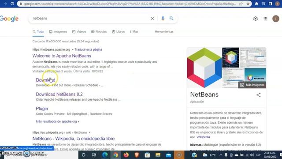The width and height of the screenshot is (282, 159).
Task: Open the Plugin sitelink
Action: tap(42, 109)
